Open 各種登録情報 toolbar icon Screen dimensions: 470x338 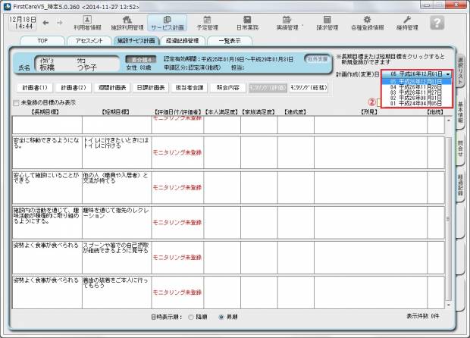point(367,22)
